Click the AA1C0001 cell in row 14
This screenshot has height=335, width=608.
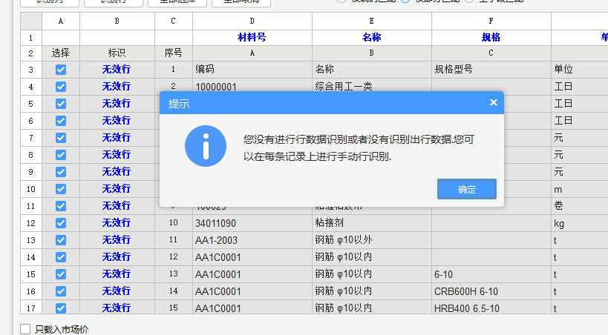(252, 257)
